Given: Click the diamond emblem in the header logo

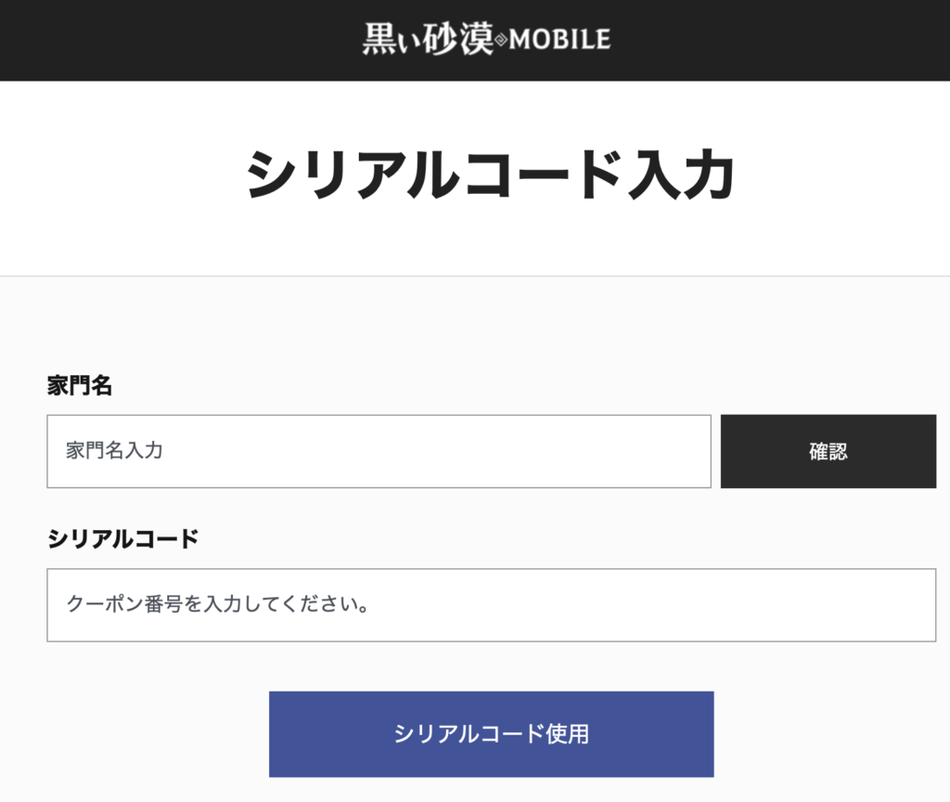Looking at the screenshot, I should [502, 40].
